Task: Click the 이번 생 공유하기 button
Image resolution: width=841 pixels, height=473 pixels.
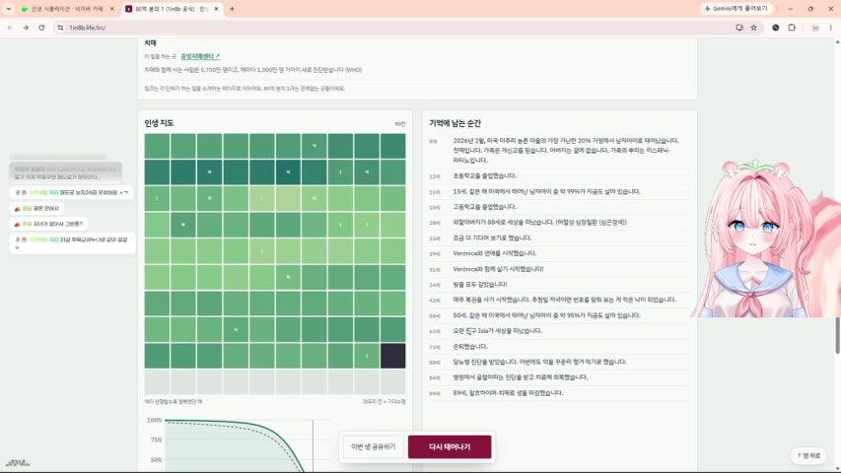Action: tap(374, 446)
